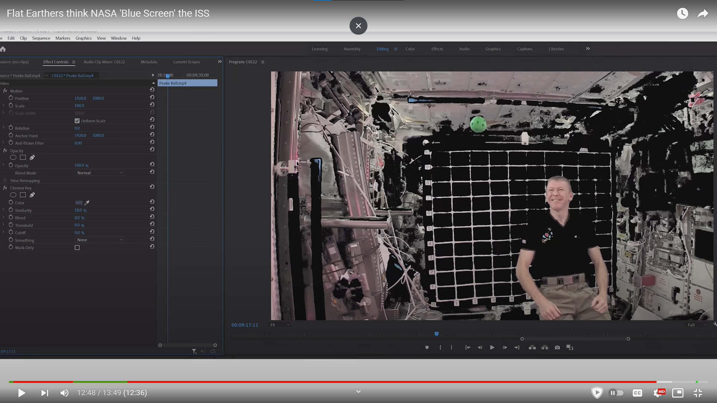
Task: Select the Color workspace
Action: point(410,49)
